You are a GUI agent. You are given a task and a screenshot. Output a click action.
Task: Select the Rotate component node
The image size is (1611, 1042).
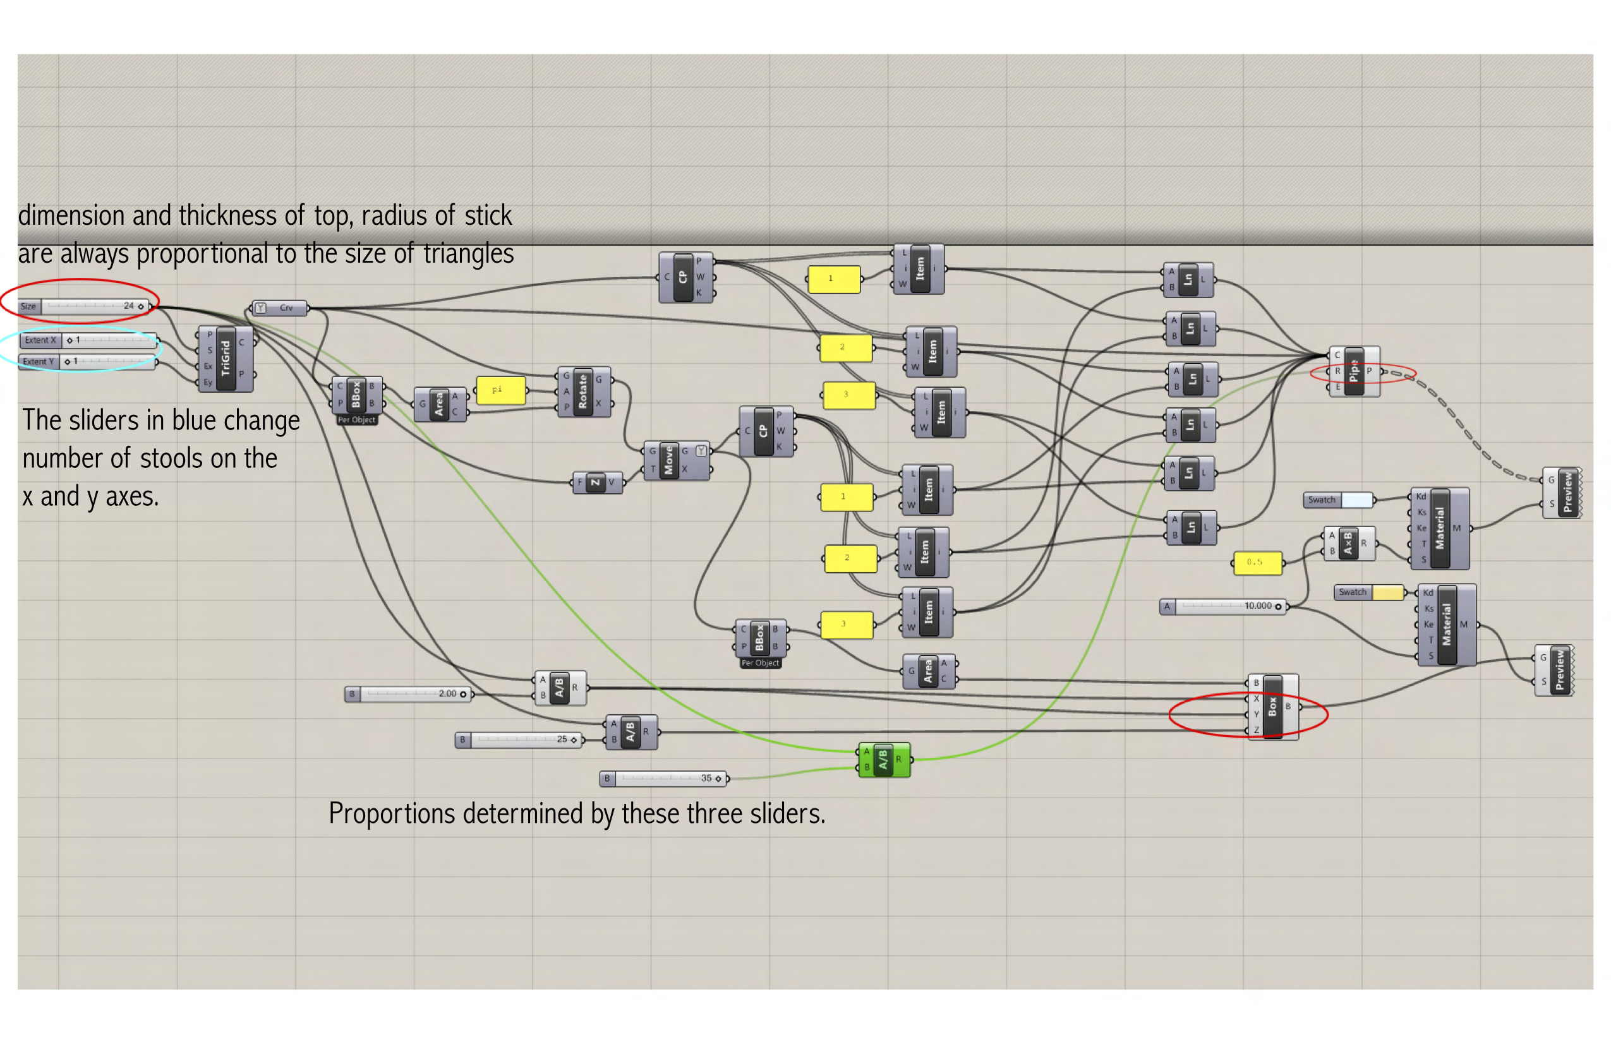click(584, 392)
